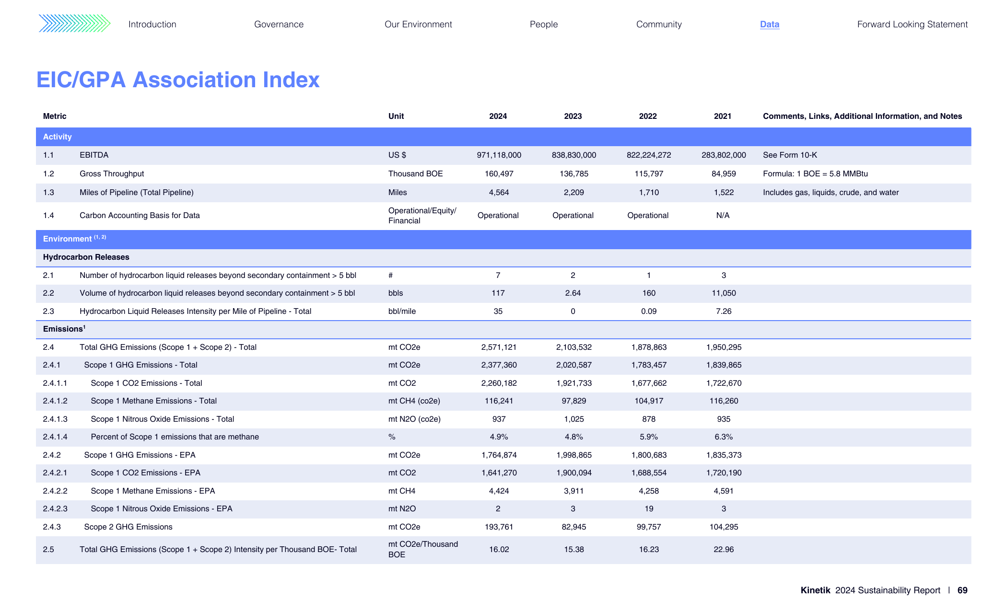Click EBITDA 2024 value 971,118,000
Viewport: 1007px width, 611px height.
tap(499, 155)
